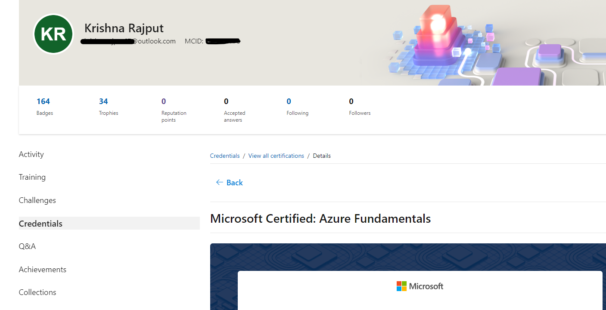606x310 pixels.
Task: Click View all certifications breadcrumb
Action: (x=276, y=156)
